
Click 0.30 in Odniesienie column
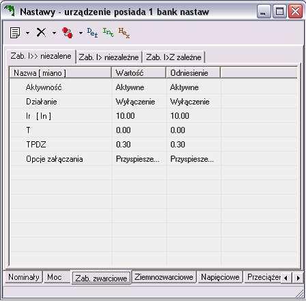(178, 145)
